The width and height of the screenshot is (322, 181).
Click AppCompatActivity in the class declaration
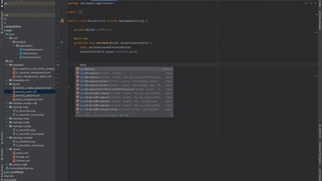(131, 21)
